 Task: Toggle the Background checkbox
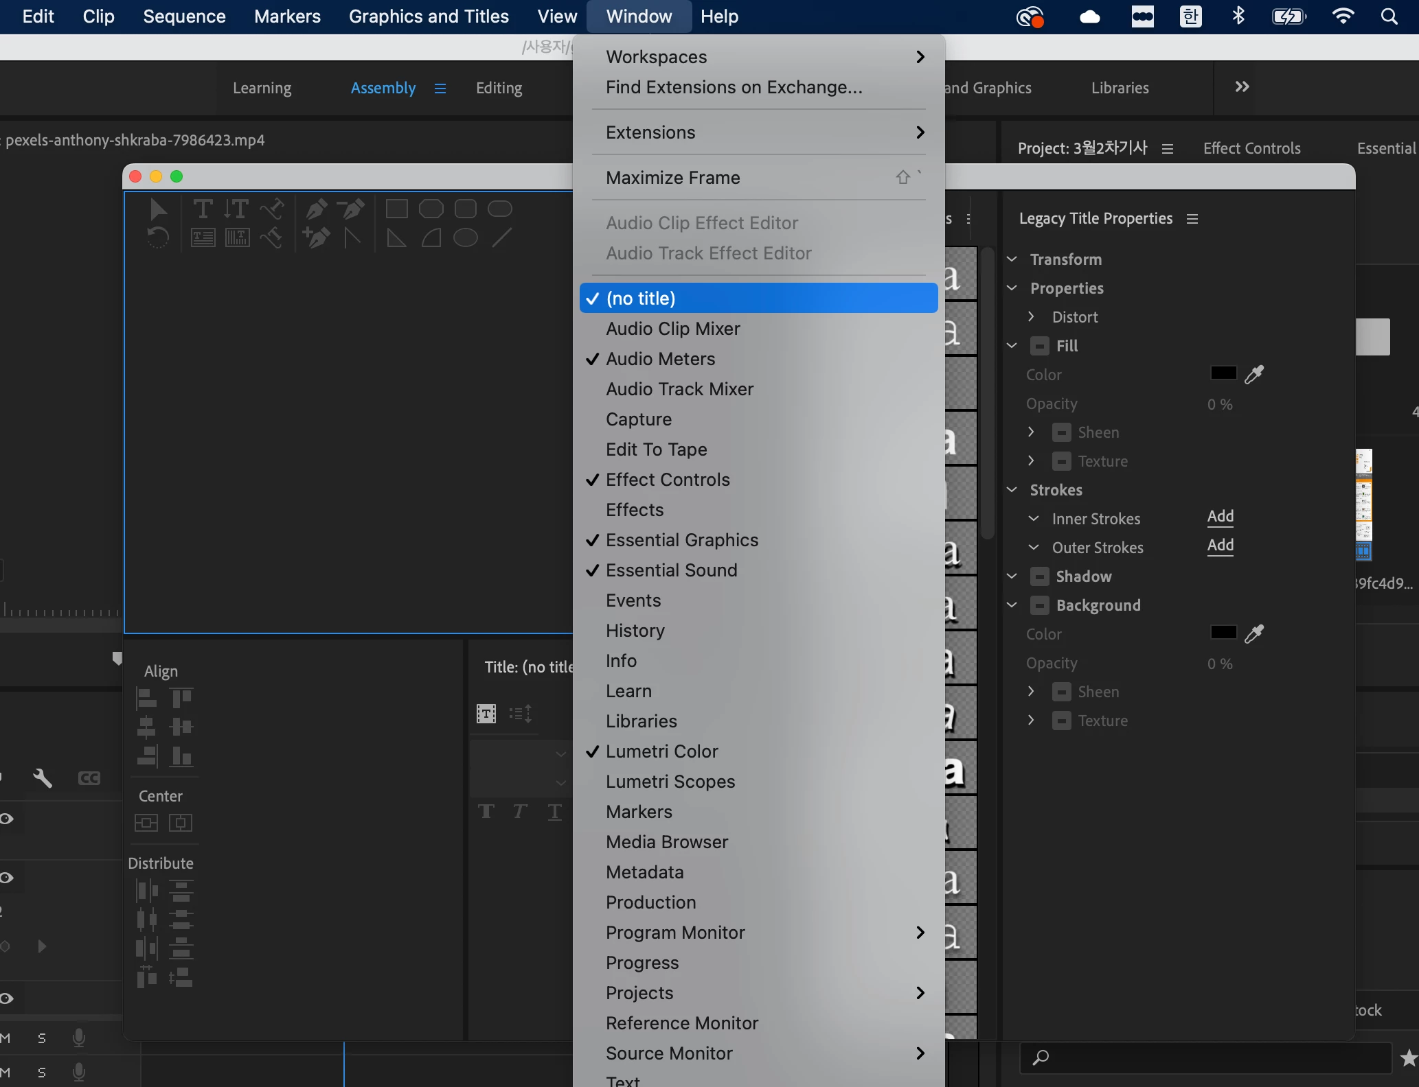tap(1040, 605)
